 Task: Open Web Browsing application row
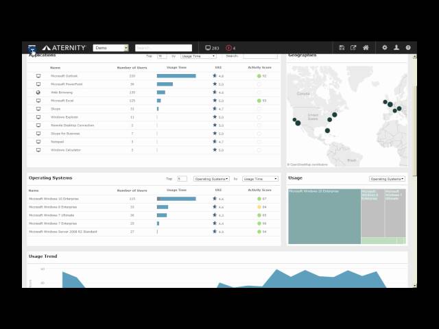[x=154, y=93]
